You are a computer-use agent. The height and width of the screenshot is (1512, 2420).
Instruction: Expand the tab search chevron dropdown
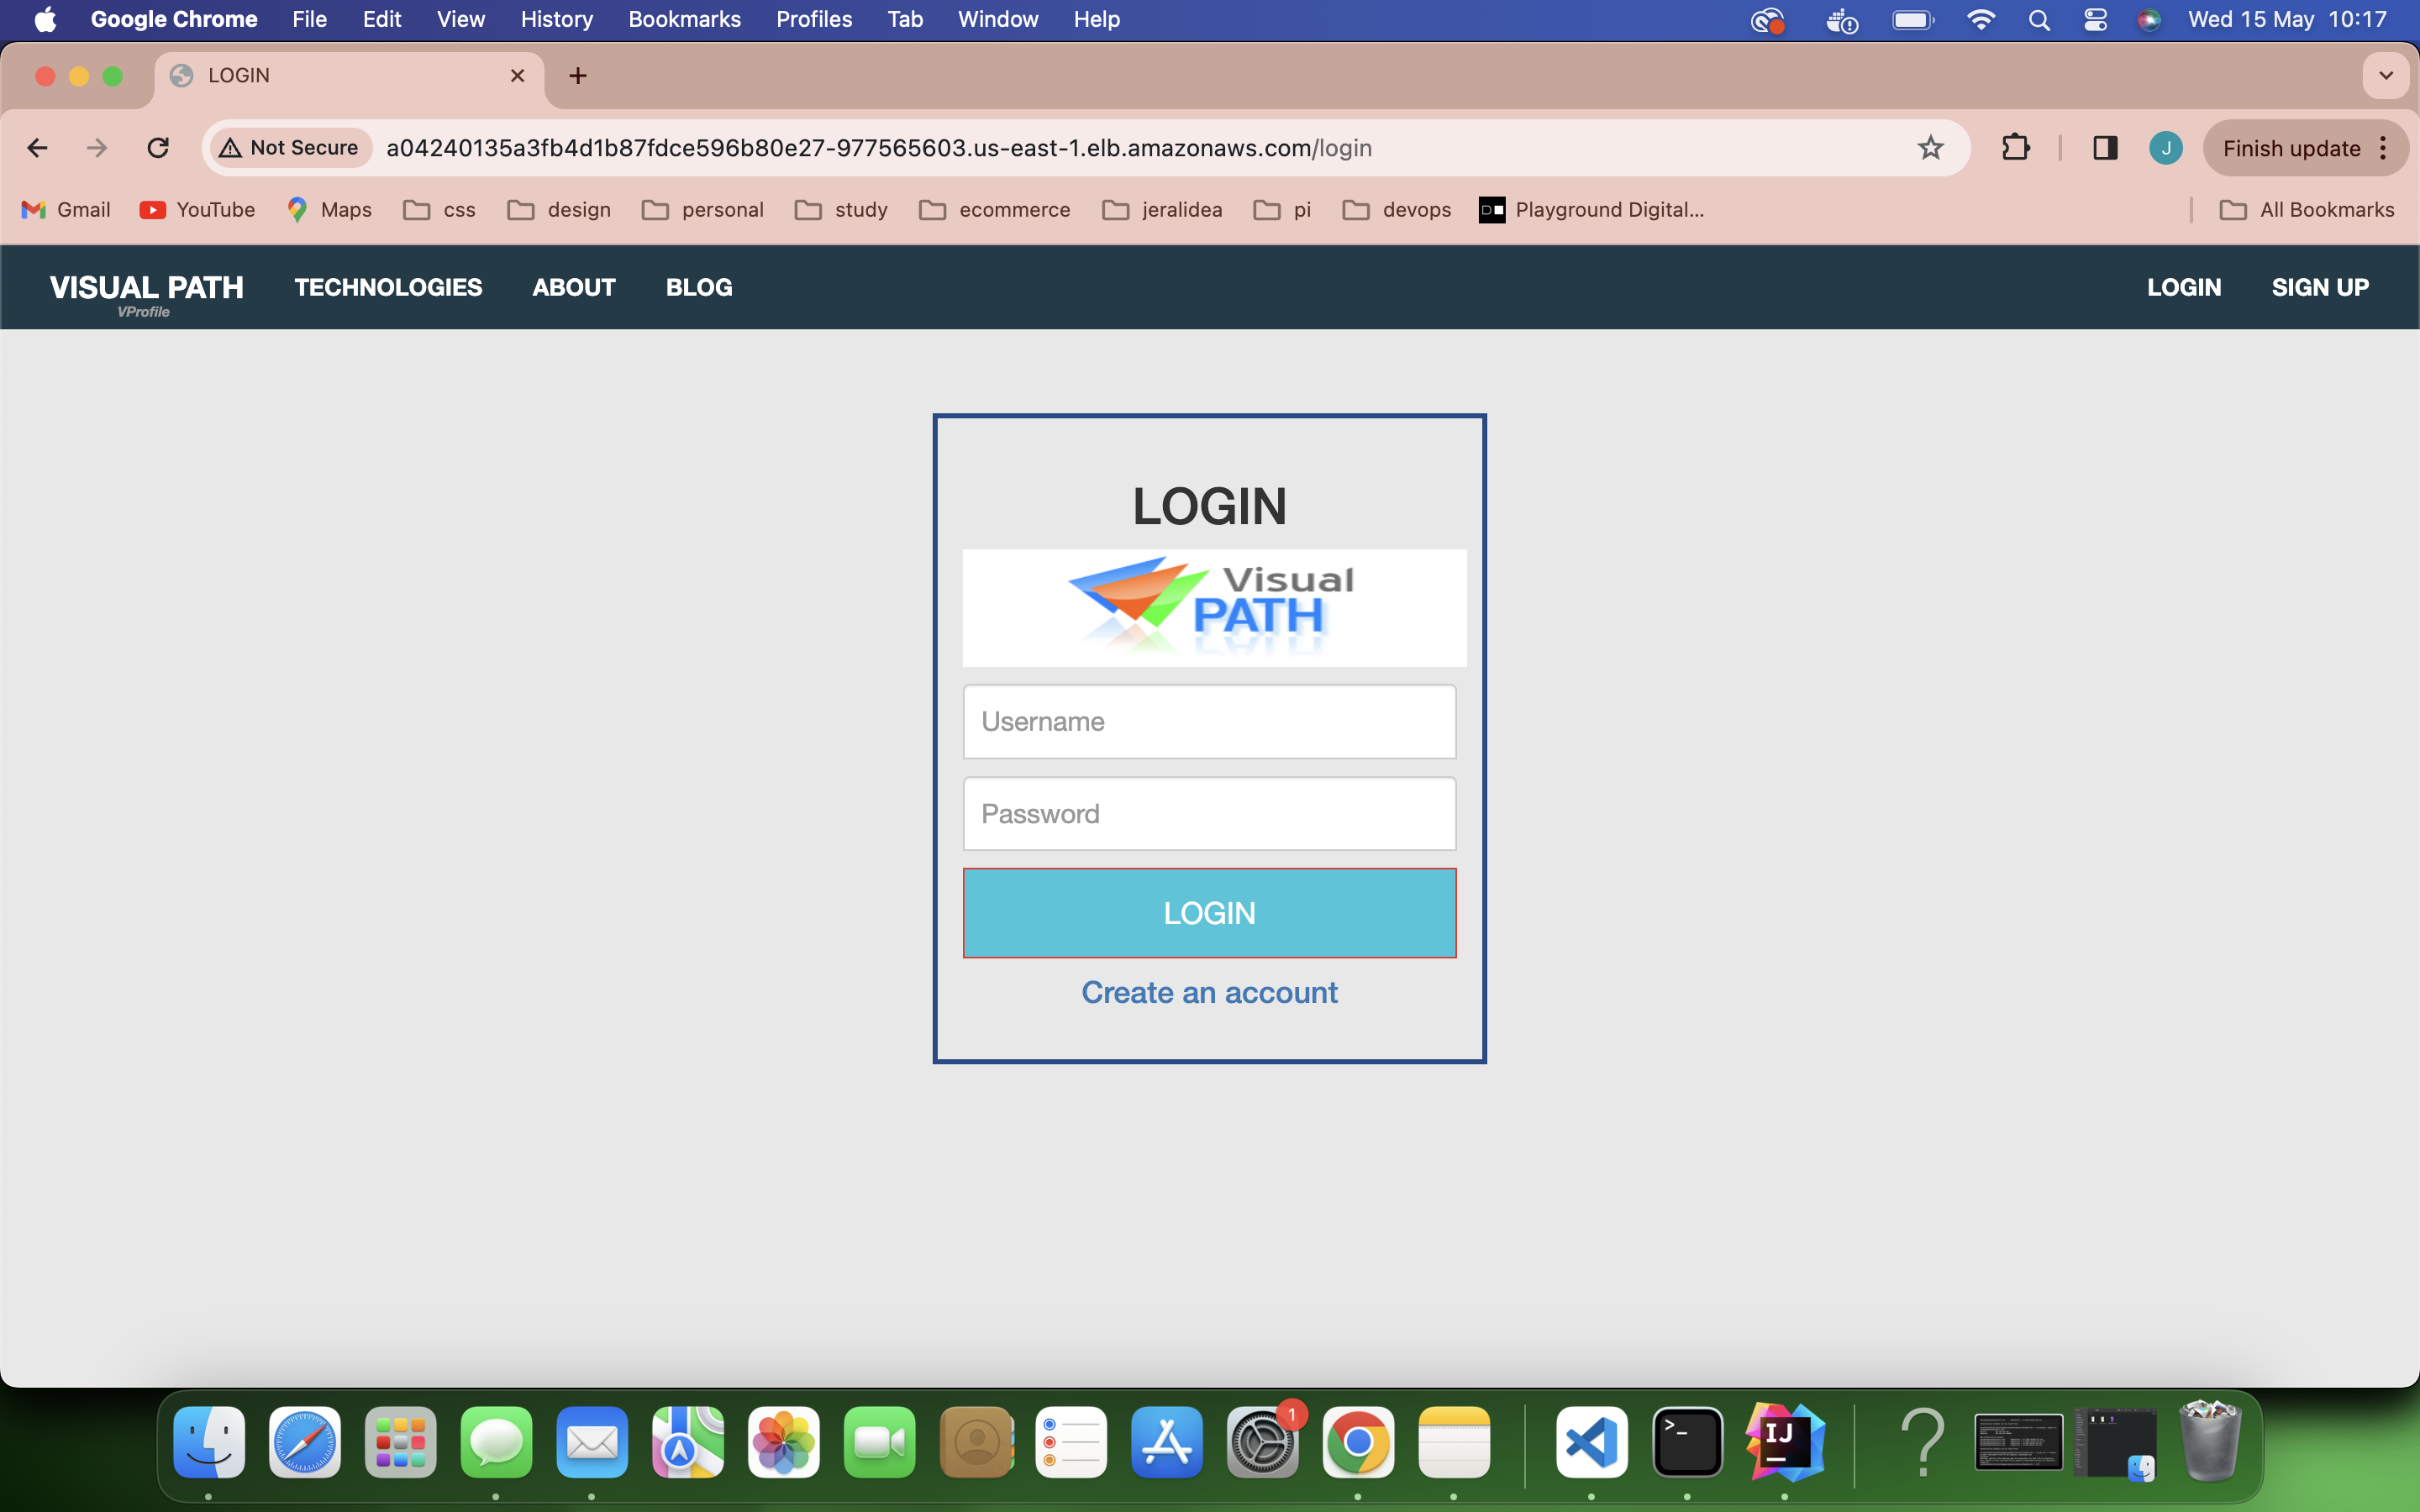pos(2385,76)
